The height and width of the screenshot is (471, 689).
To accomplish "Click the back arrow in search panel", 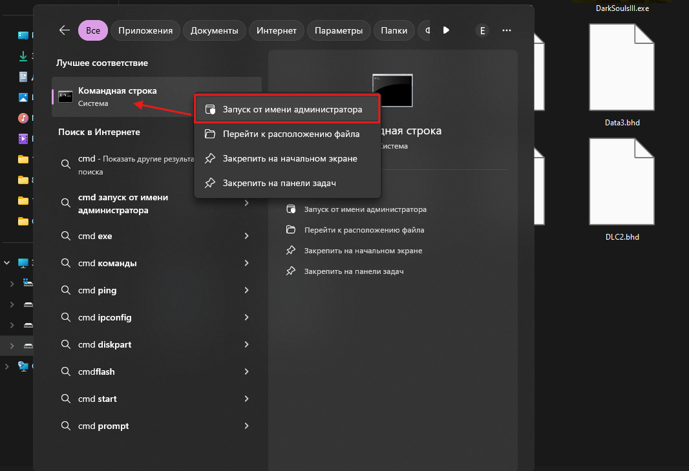I will point(64,30).
